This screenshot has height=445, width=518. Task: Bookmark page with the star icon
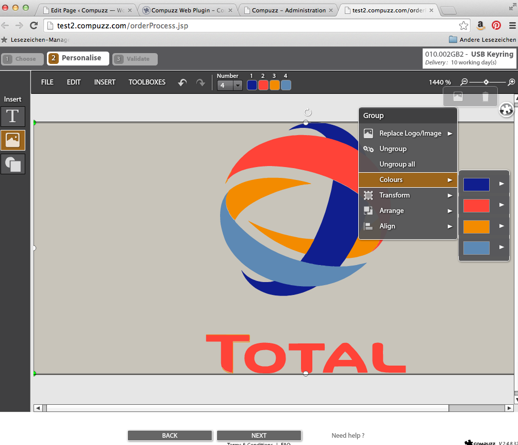point(463,25)
